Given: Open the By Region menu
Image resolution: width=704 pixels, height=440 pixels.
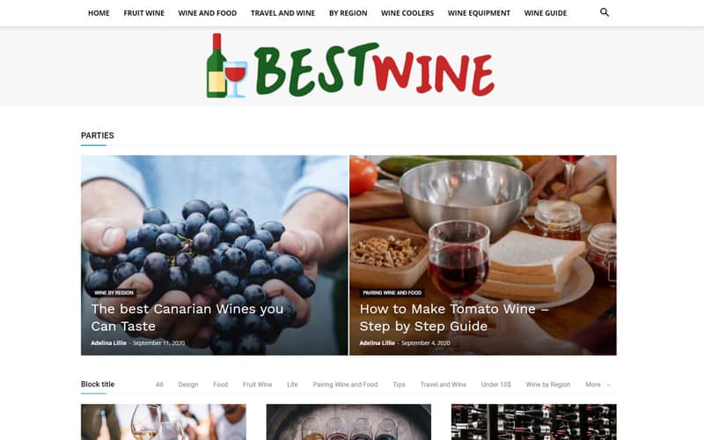Looking at the screenshot, I should 348,13.
